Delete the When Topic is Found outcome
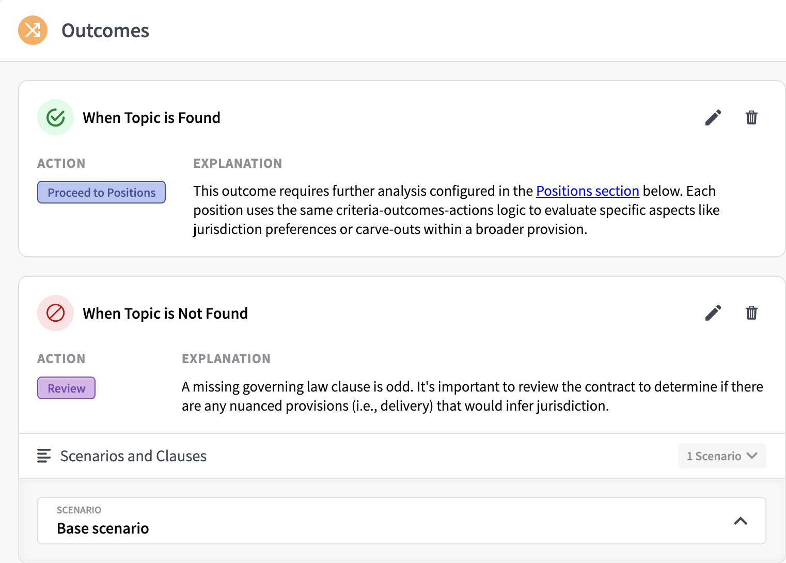This screenshot has width=786, height=563. 751,118
